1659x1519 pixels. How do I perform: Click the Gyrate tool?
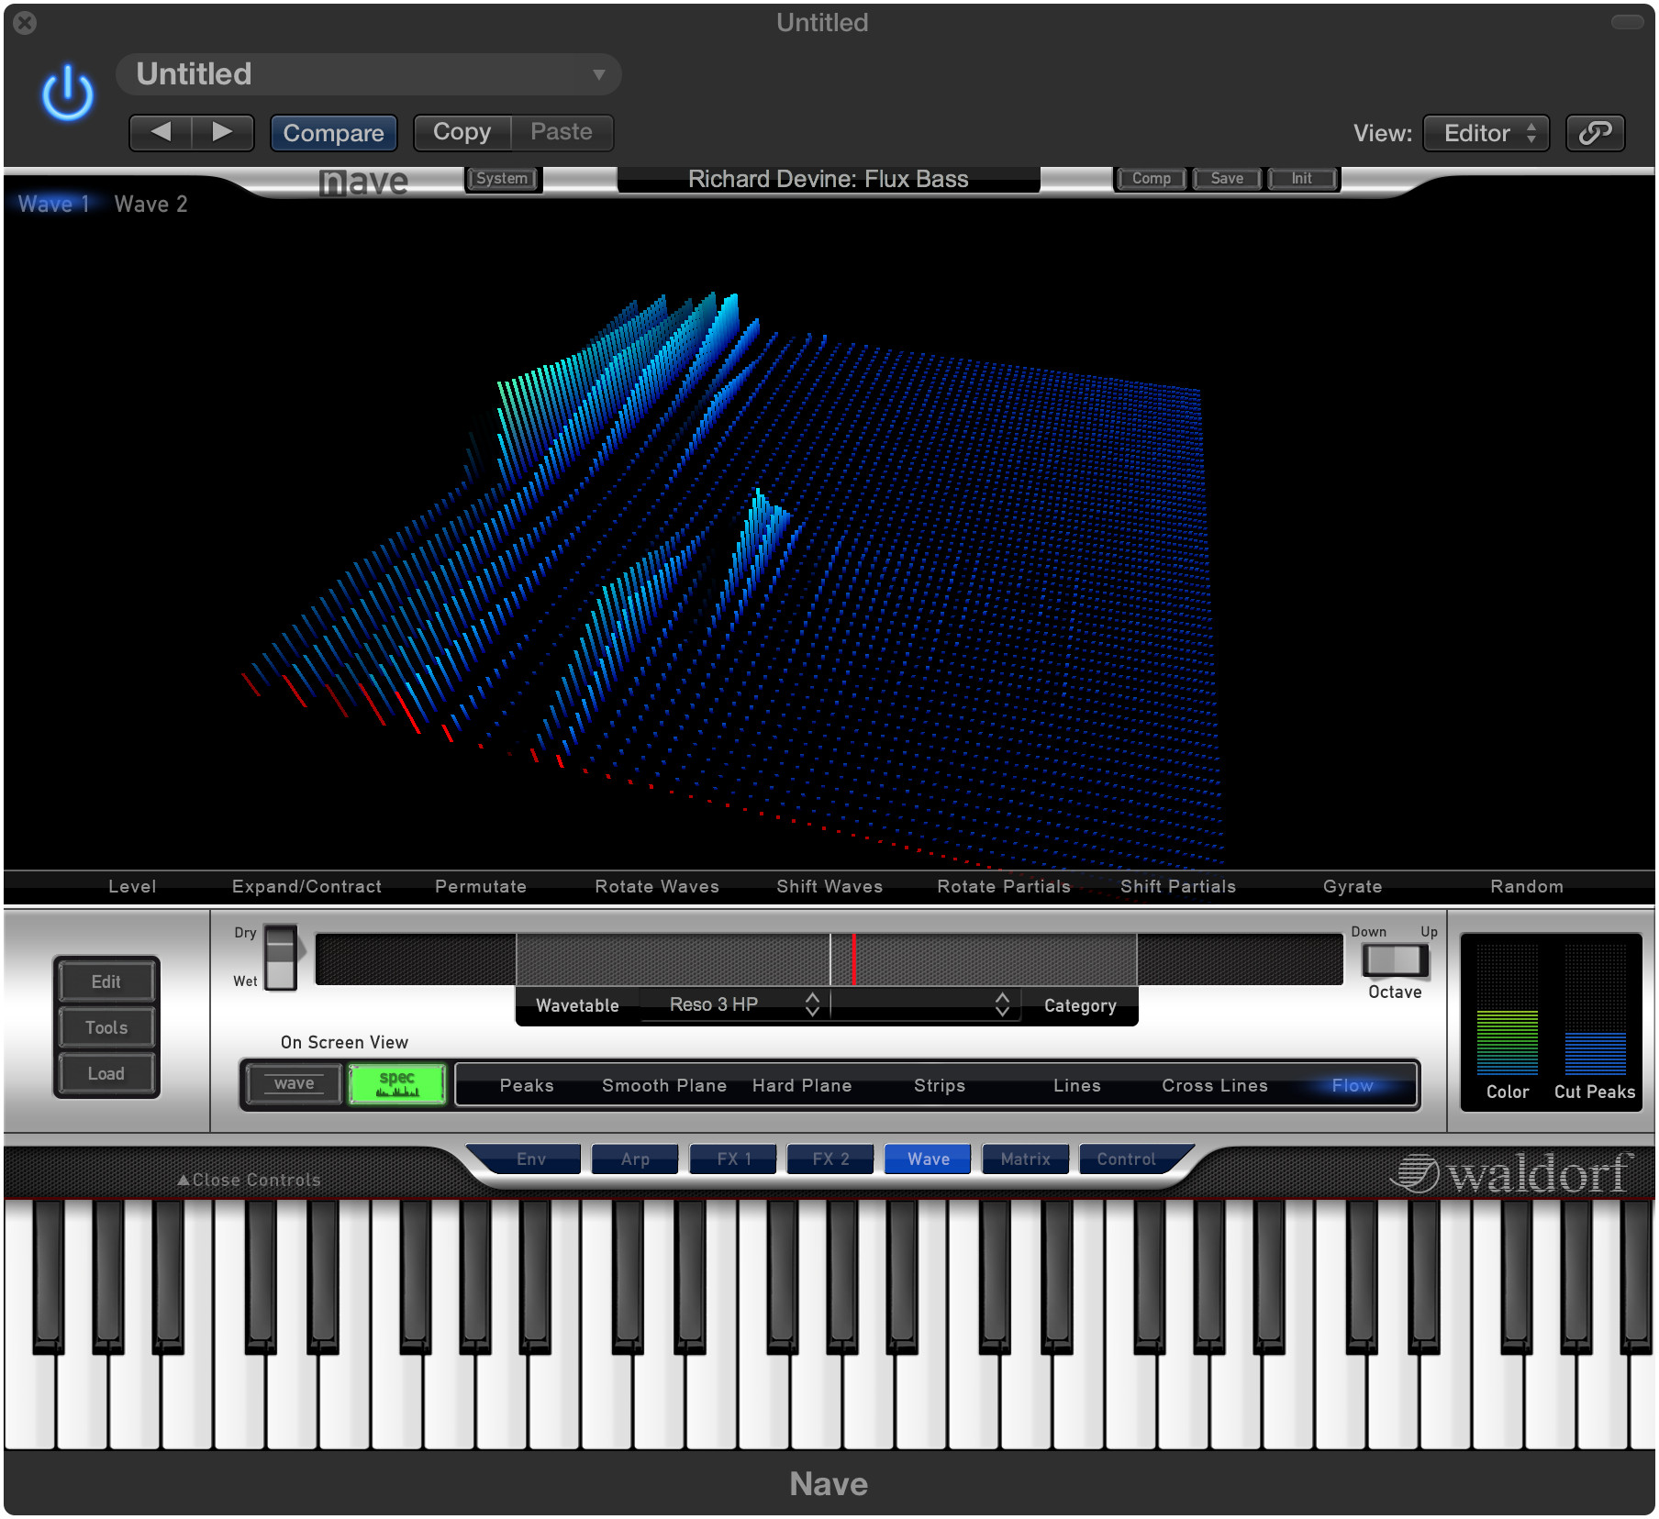pos(1353,886)
